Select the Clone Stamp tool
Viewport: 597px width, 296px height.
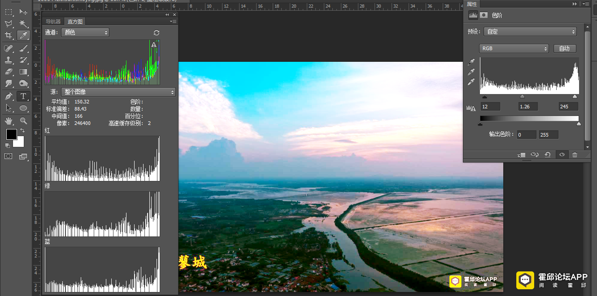9,60
